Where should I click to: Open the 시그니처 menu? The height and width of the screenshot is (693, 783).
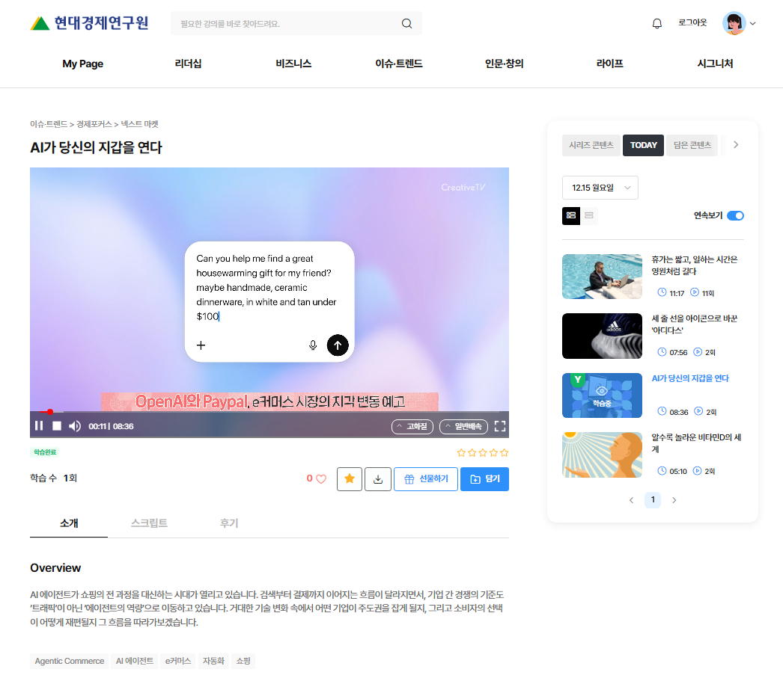pos(715,64)
